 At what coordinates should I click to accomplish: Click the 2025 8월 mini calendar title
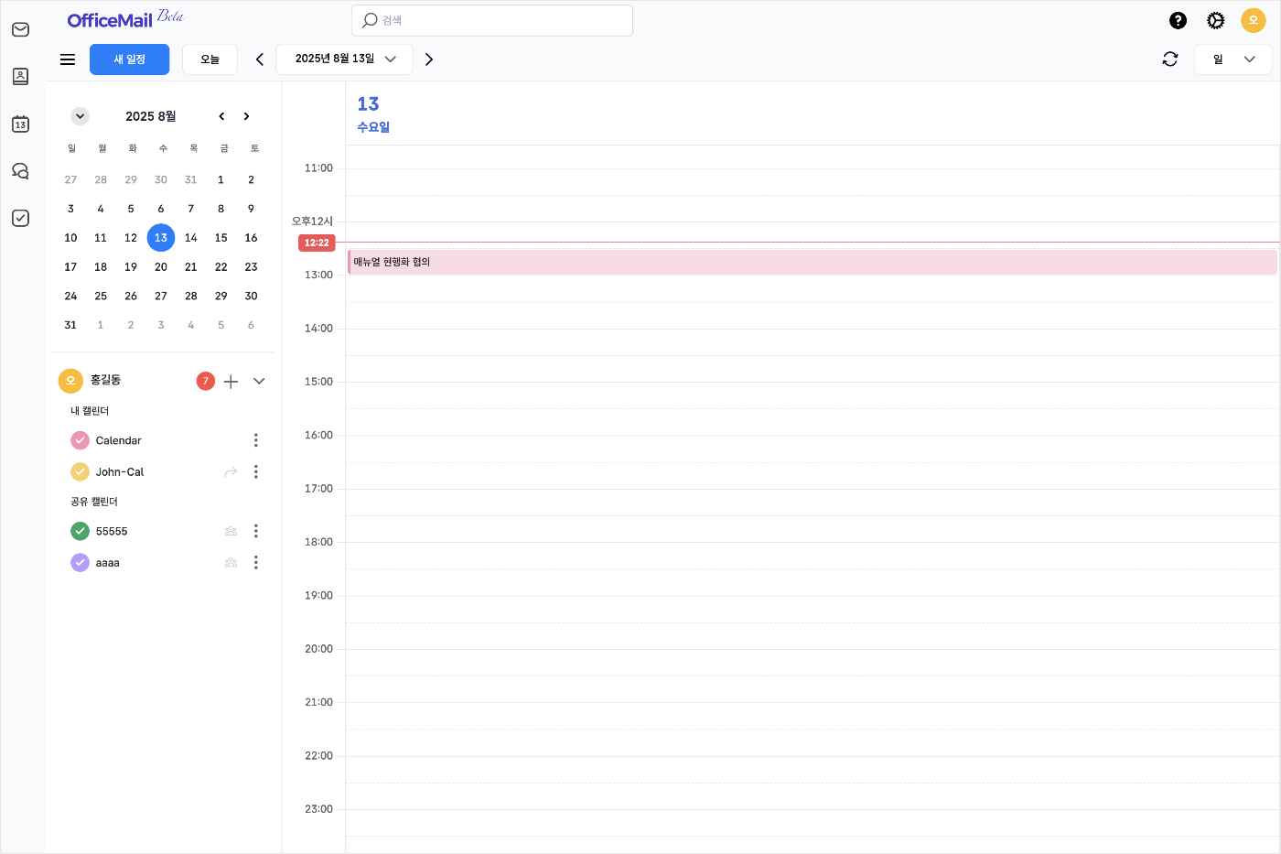[x=151, y=116]
